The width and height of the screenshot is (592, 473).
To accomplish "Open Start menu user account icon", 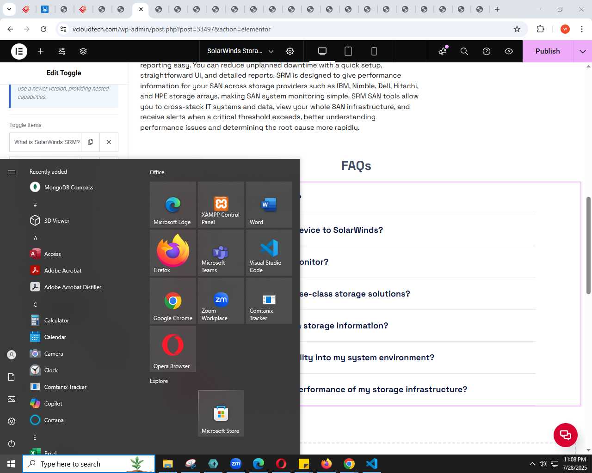I will tap(12, 355).
